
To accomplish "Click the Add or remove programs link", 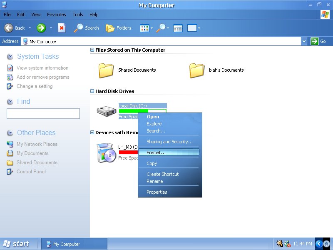I will tap(43, 77).
